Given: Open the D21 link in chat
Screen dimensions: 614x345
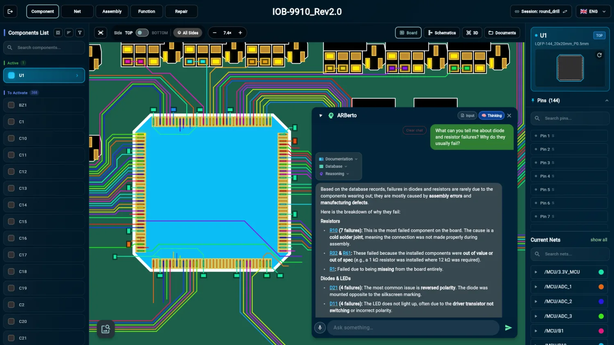Looking at the screenshot, I should (334, 287).
